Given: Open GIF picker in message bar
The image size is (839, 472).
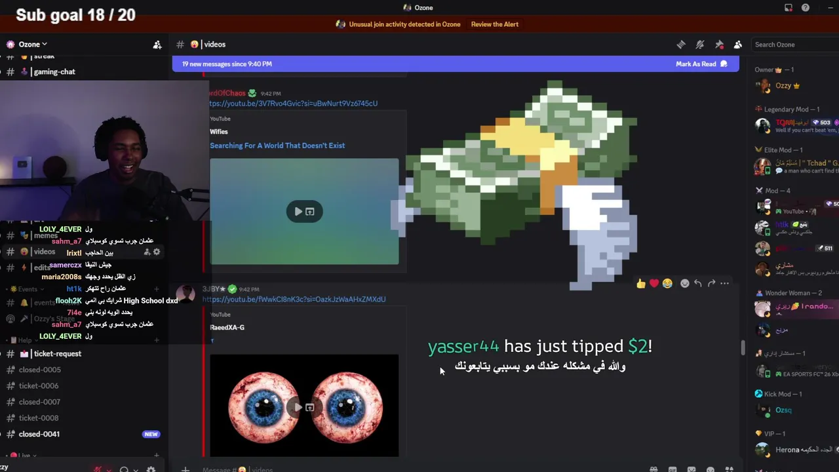Looking at the screenshot, I should [673, 469].
